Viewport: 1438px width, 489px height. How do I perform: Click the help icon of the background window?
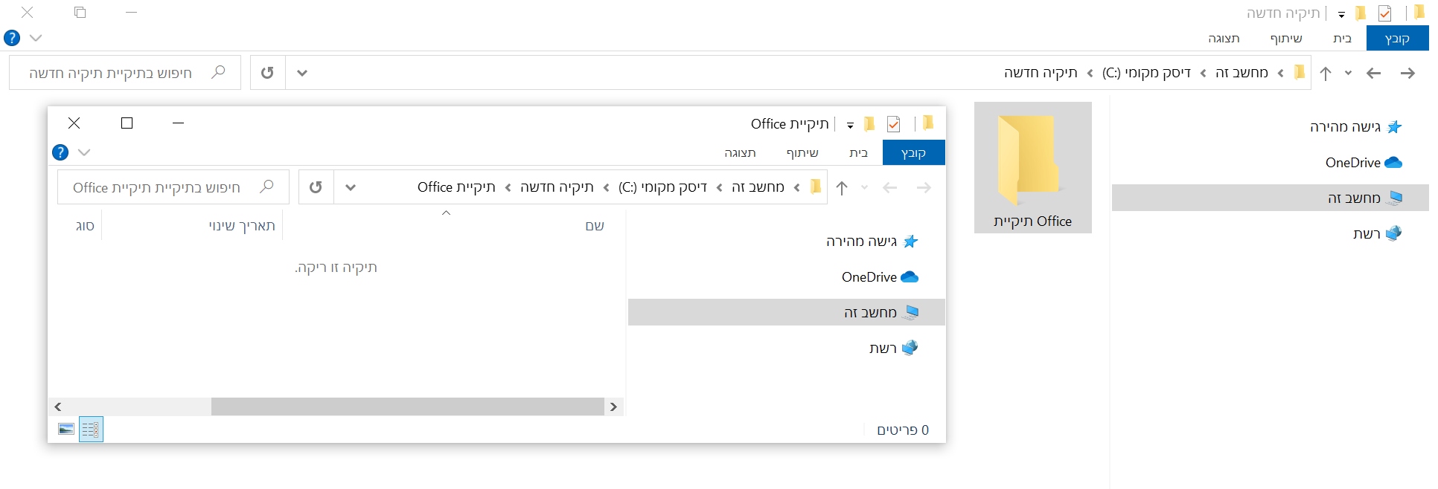12,38
